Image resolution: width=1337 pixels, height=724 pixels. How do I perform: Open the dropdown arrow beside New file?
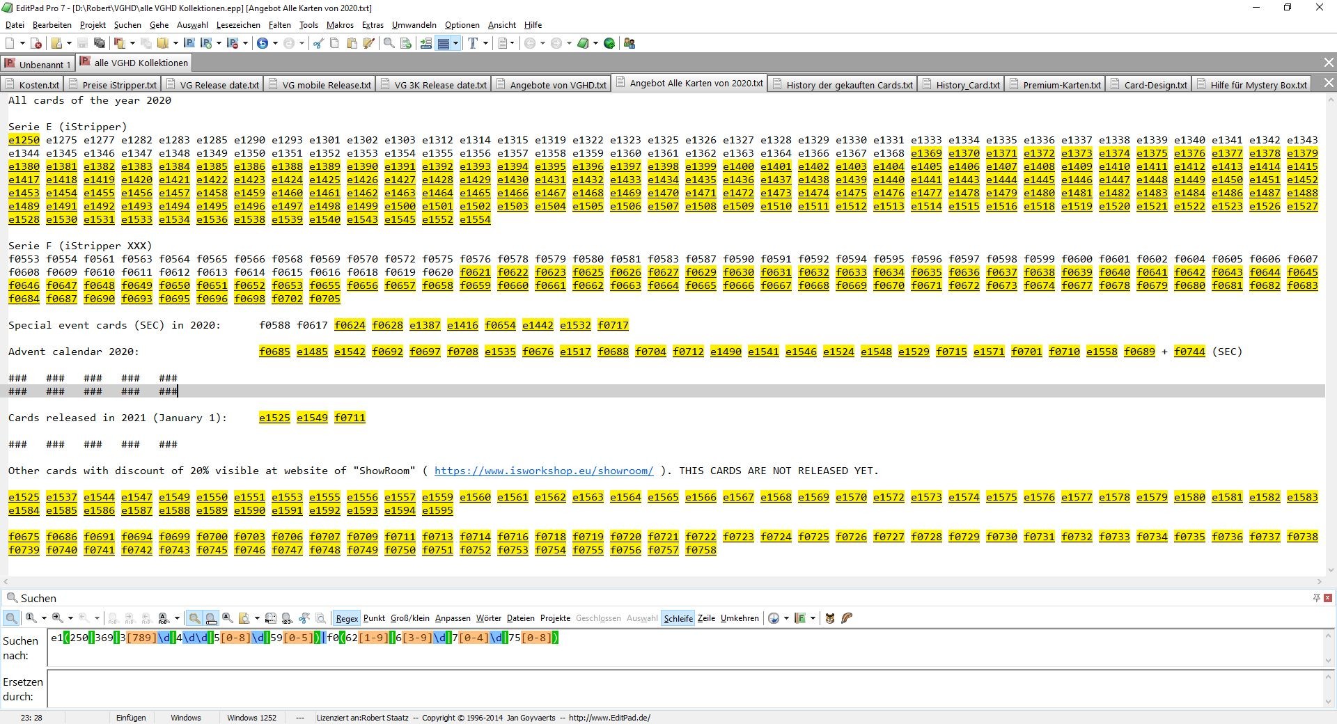tap(22, 43)
